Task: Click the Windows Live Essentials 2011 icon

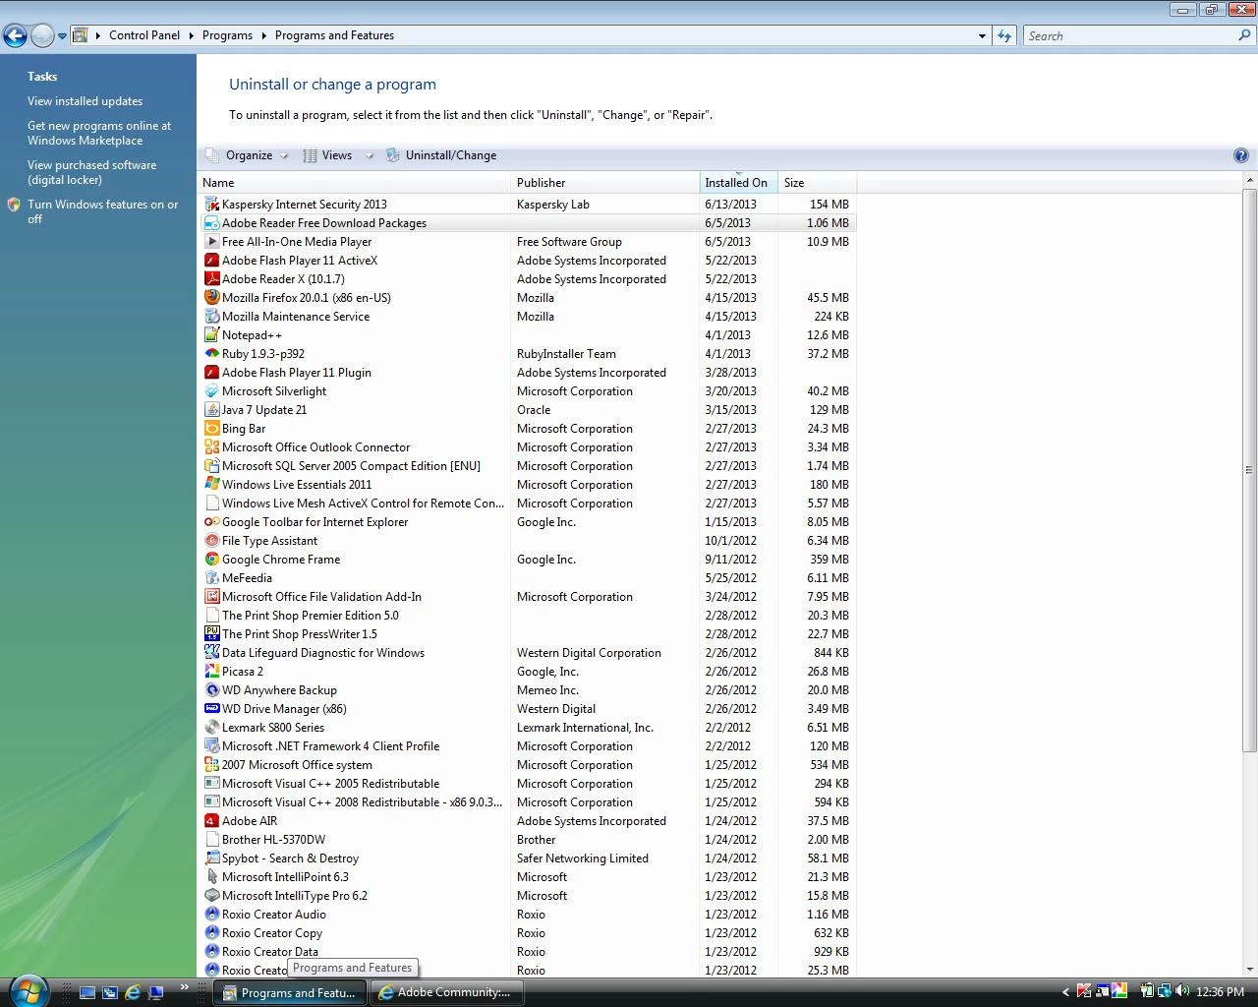Action: click(x=211, y=485)
